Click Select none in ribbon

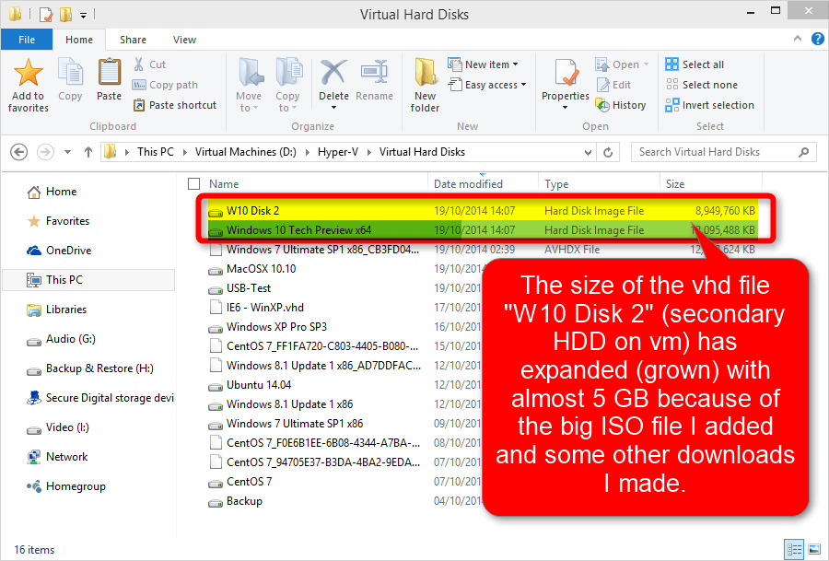coord(701,85)
